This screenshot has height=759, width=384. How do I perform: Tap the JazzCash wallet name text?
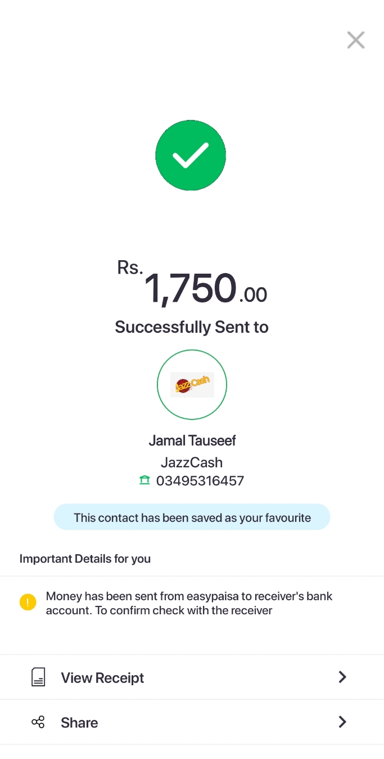[192, 462]
